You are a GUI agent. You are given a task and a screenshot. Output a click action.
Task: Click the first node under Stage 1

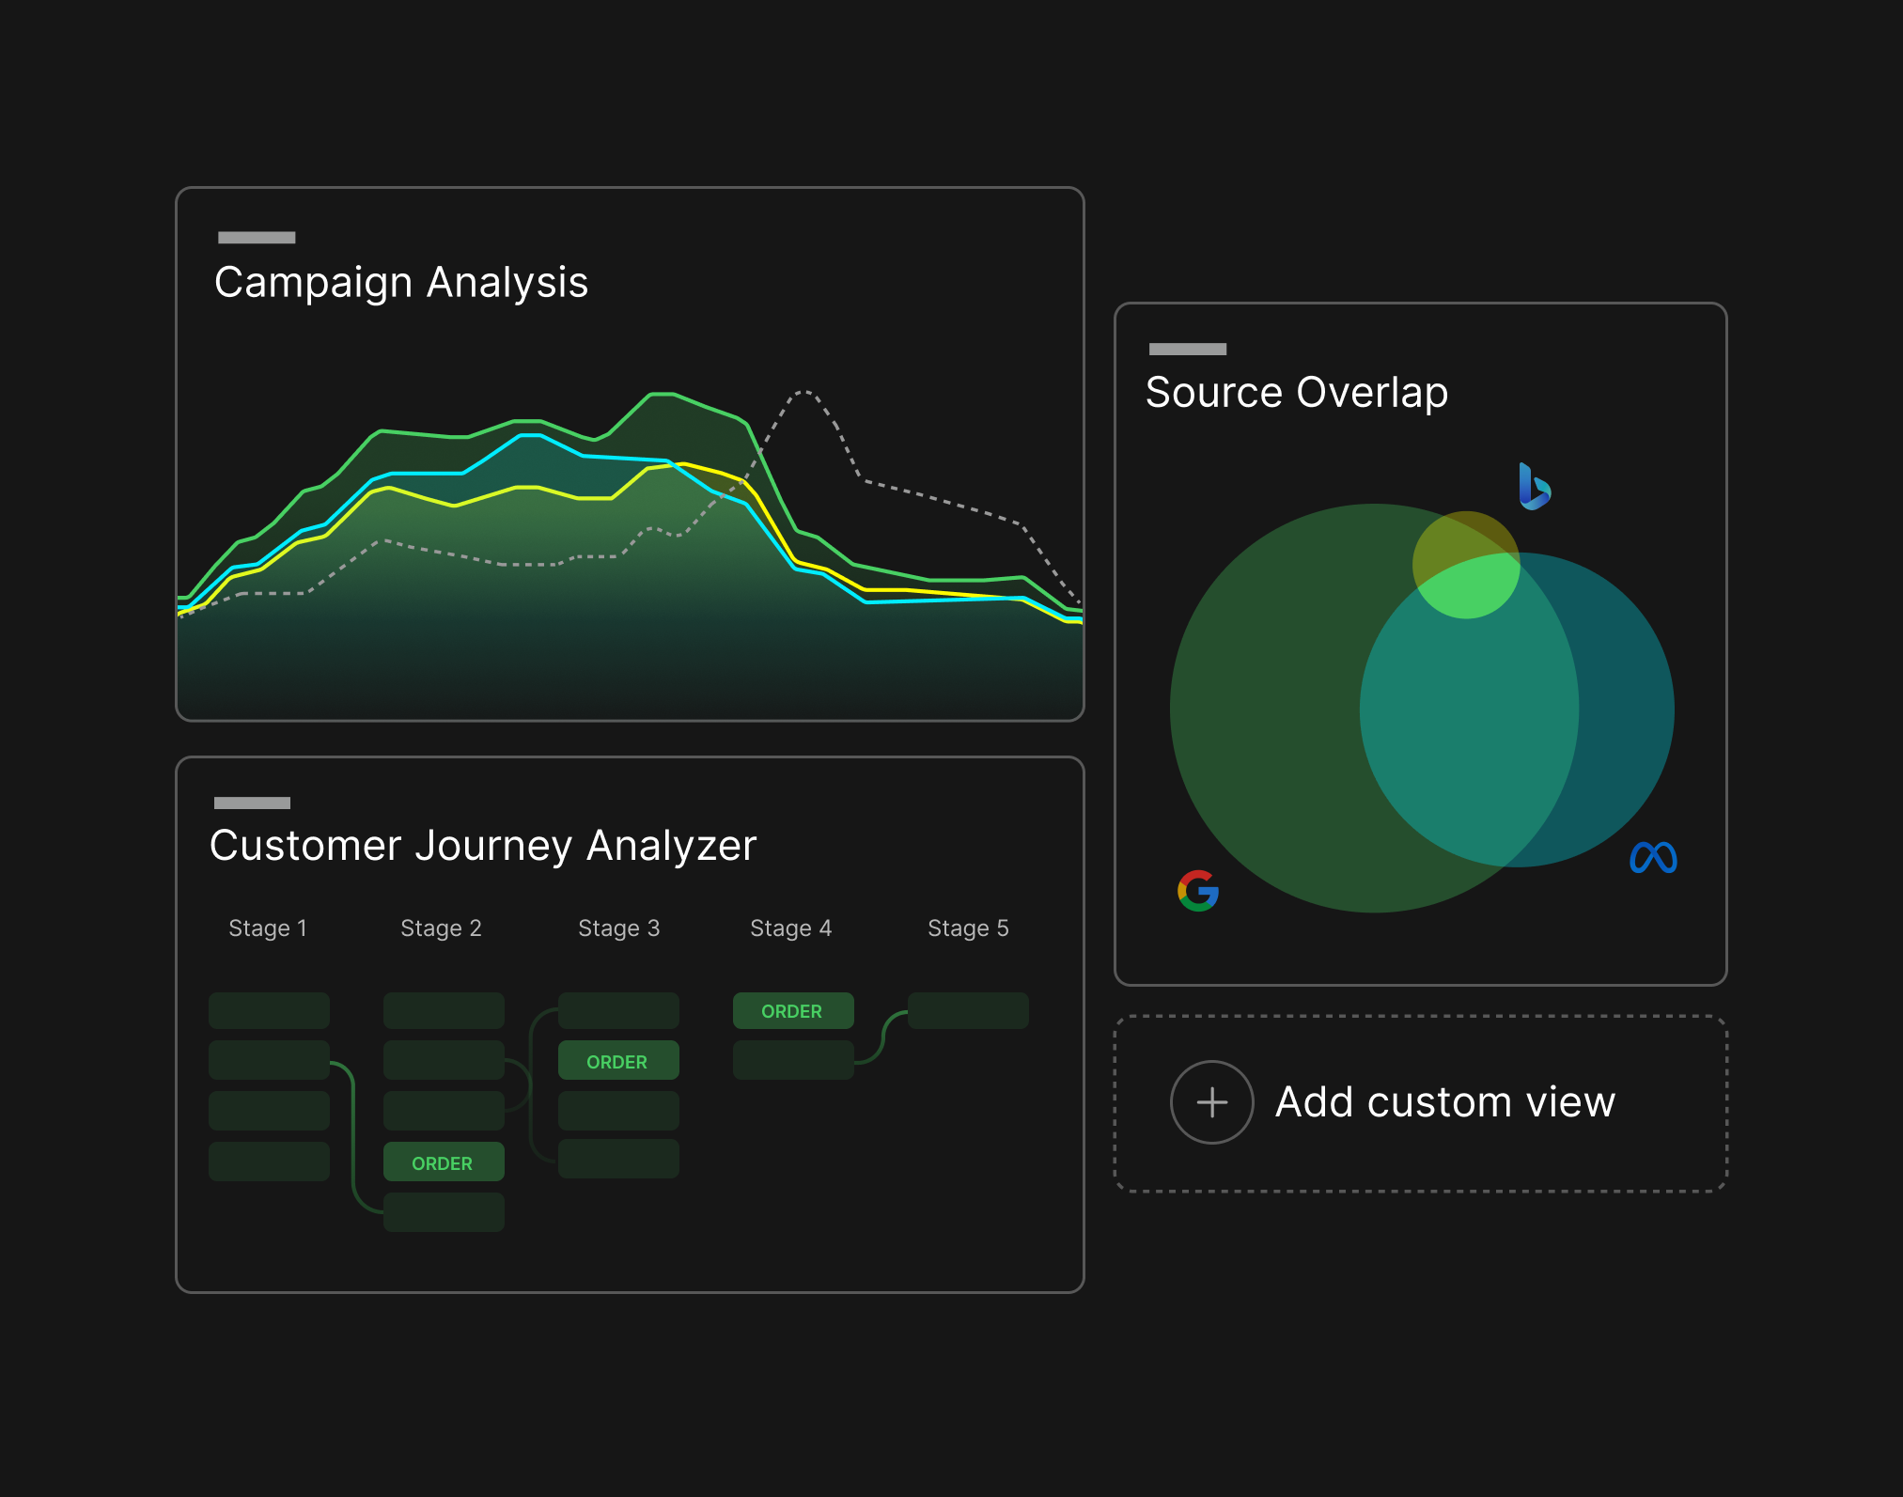pyautogui.click(x=269, y=1011)
